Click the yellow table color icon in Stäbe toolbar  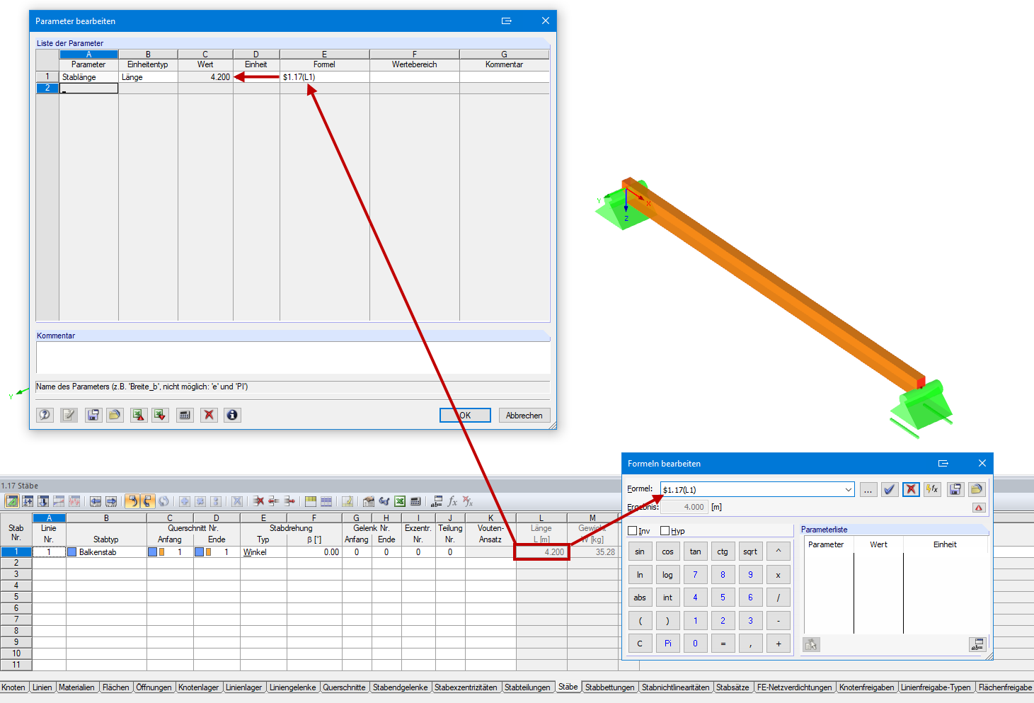(x=311, y=501)
